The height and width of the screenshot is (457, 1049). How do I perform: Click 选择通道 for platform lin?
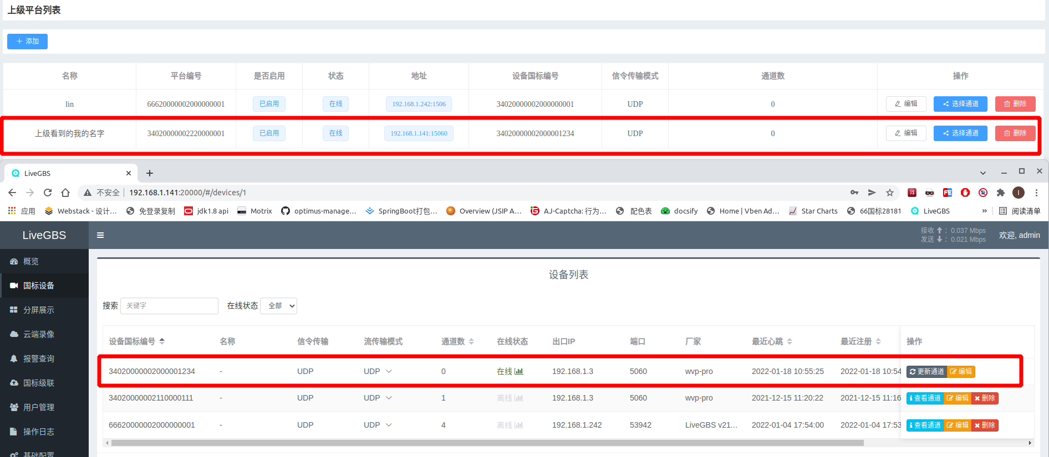tap(960, 104)
